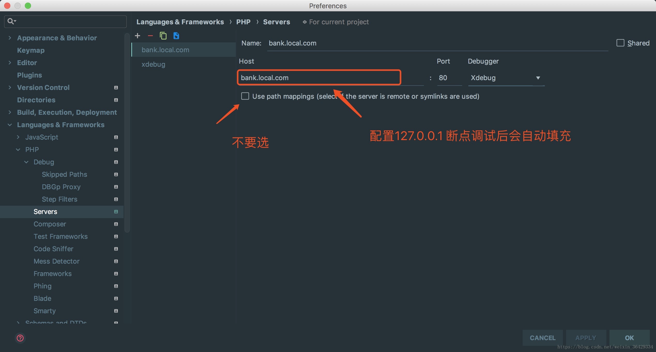Enable the Use path mappings checkbox
The width and height of the screenshot is (656, 352).
(x=245, y=96)
